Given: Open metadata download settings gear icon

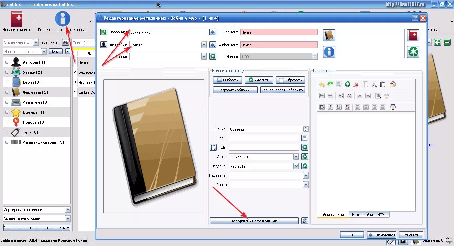Looking at the screenshot, I should 305,221.
